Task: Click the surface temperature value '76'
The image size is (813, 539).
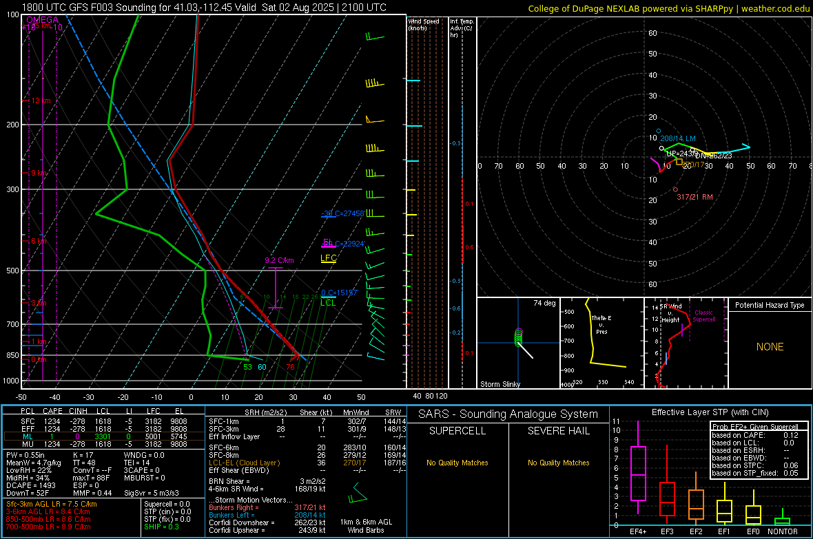Action: pyautogui.click(x=290, y=367)
